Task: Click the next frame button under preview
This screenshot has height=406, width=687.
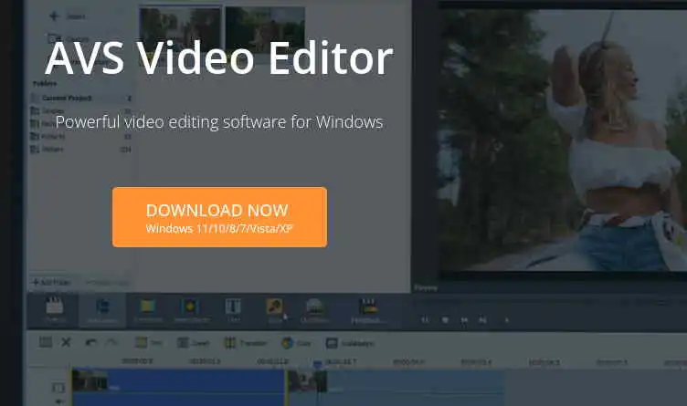Action: pos(482,320)
